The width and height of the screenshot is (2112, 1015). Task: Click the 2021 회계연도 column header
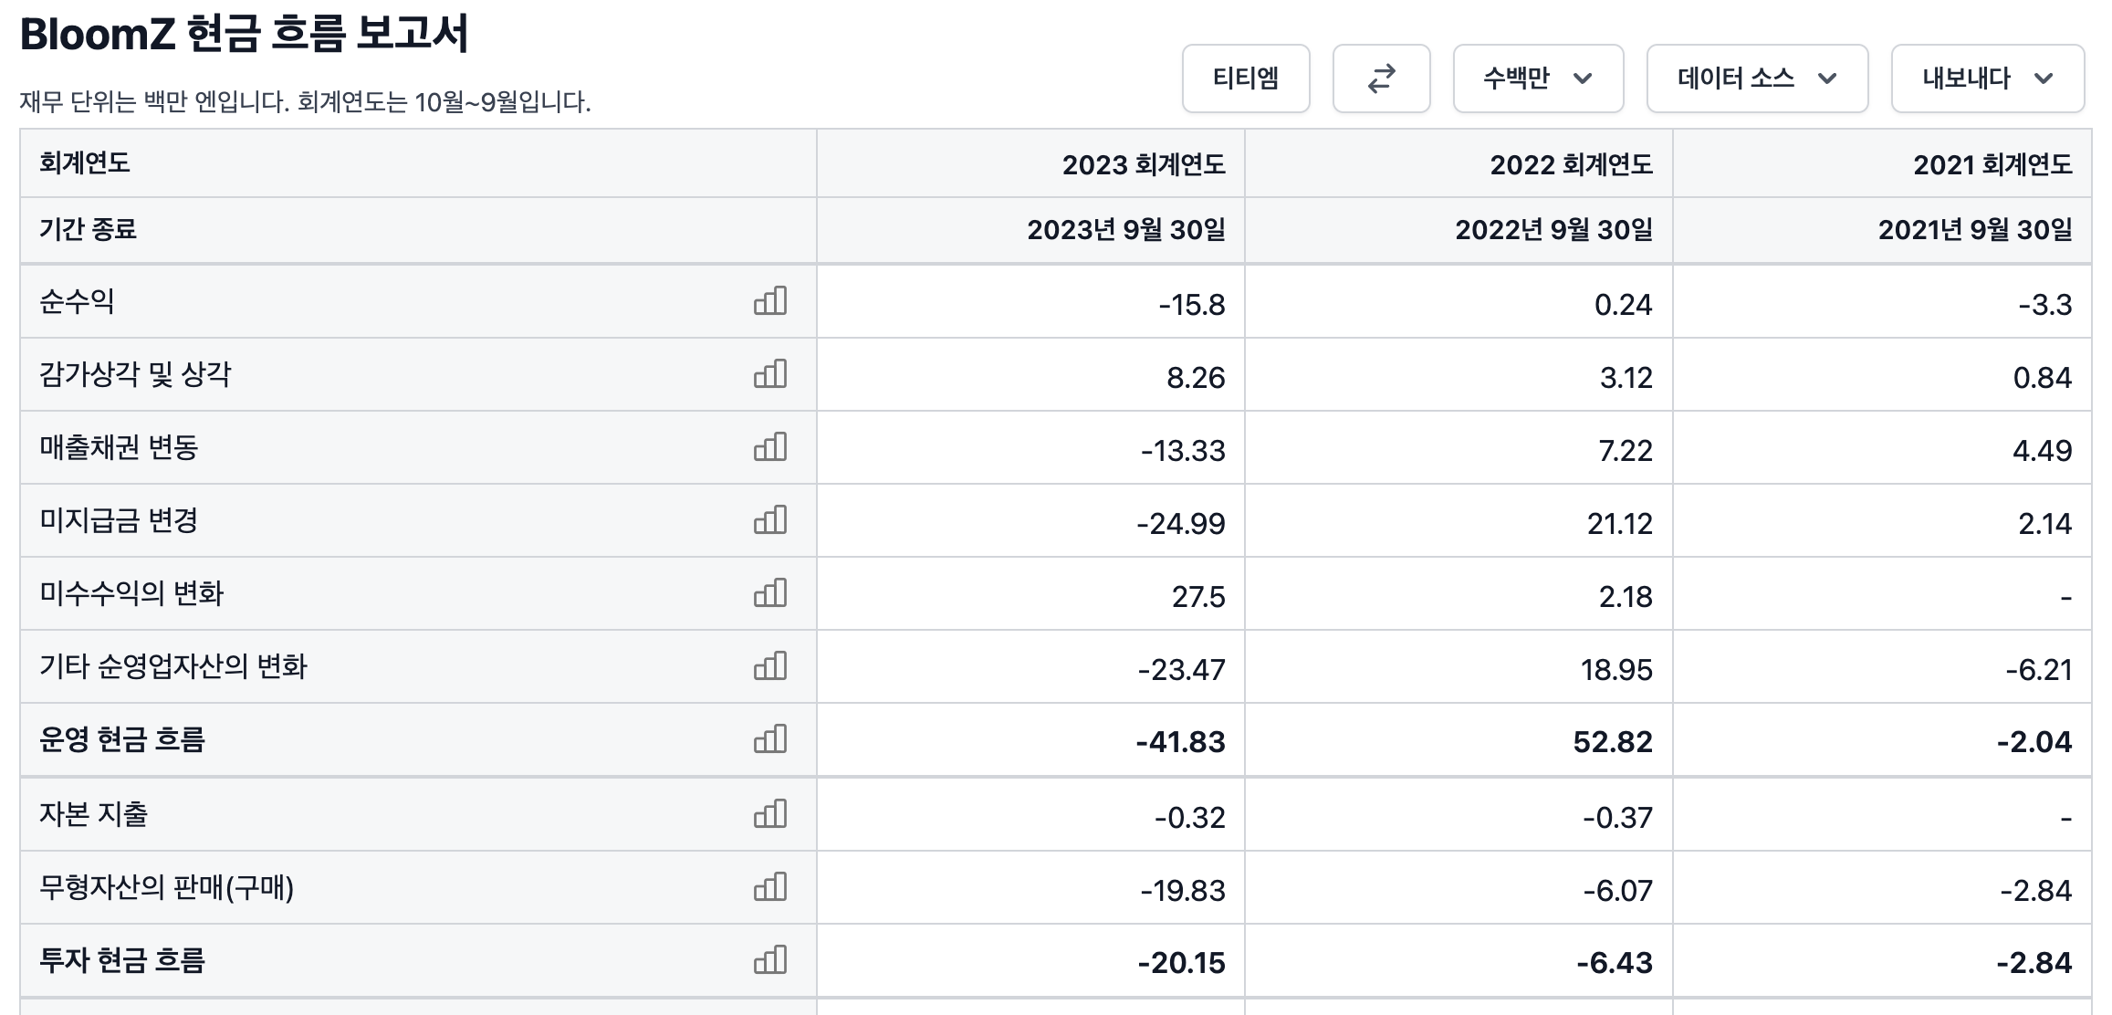click(1992, 165)
